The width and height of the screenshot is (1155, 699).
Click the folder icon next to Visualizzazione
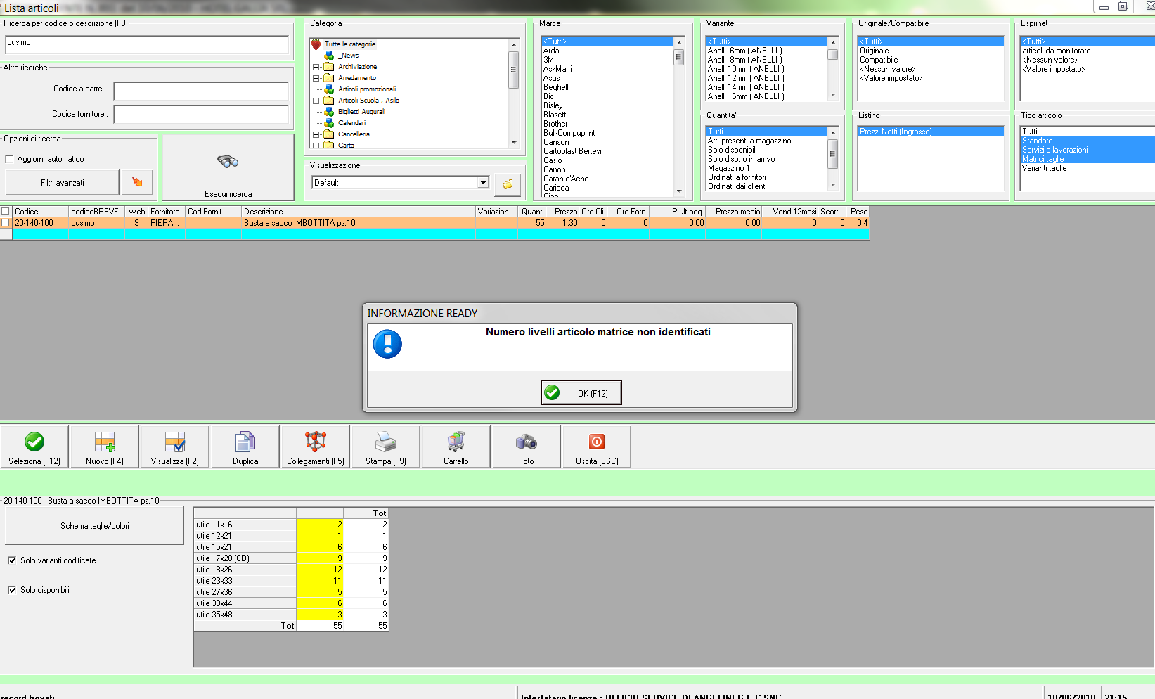pyautogui.click(x=508, y=184)
